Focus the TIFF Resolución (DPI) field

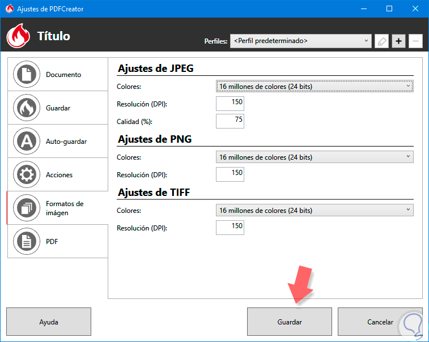tap(230, 228)
